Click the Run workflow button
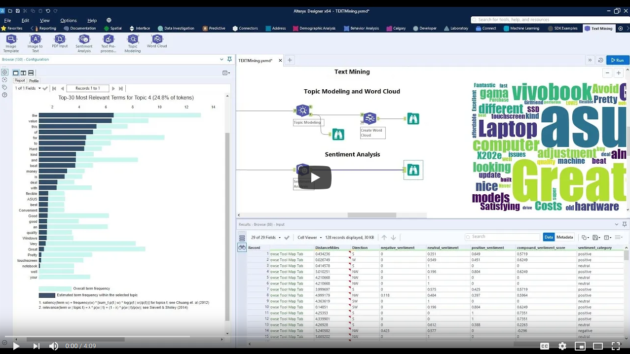Screen dimensions: 630x354 pos(618,60)
